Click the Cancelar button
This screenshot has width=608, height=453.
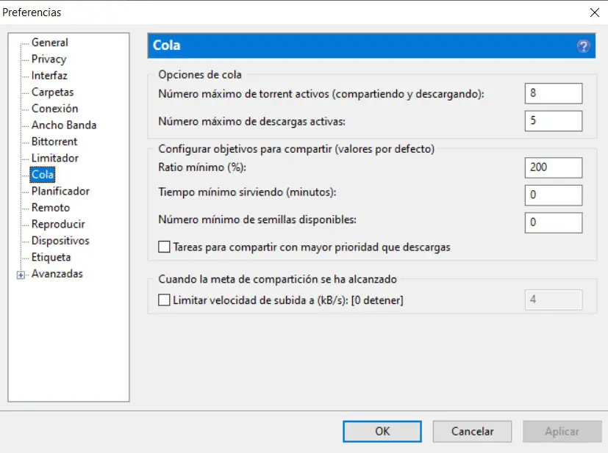472,431
